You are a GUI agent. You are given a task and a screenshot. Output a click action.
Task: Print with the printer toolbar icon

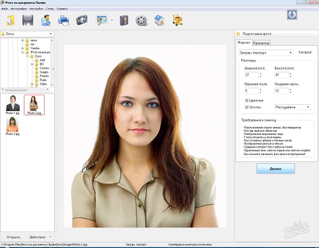click(64, 21)
